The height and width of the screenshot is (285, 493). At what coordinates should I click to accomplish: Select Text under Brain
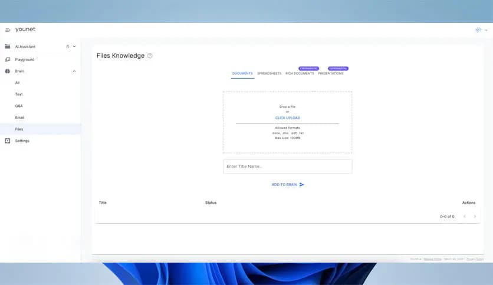point(19,94)
